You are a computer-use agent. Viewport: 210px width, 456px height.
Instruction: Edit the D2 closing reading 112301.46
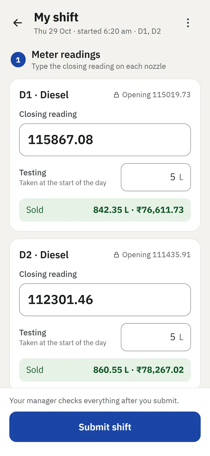[x=105, y=300]
